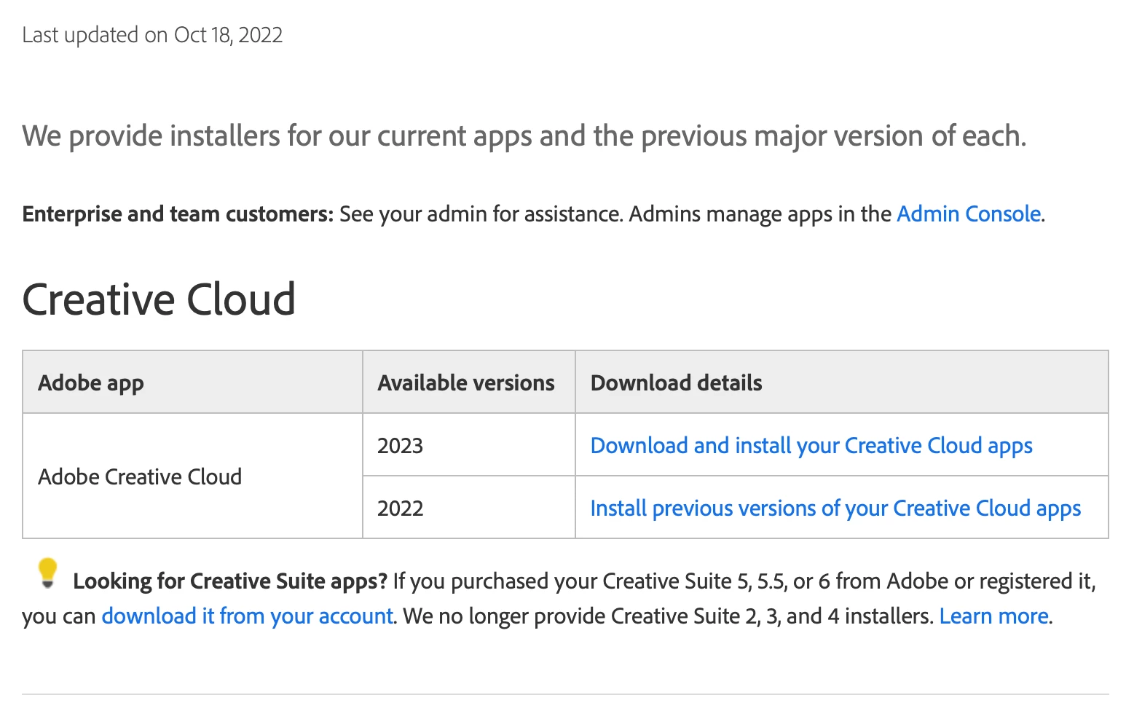Click the 'We provide installers' intro sentence
Viewport: 1126px width, 711px height.
(524, 136)
